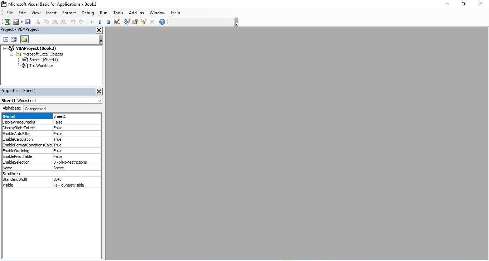This screenshot has width=489, height=261.
Task: Open the Window menu
Action: (158, 13)
